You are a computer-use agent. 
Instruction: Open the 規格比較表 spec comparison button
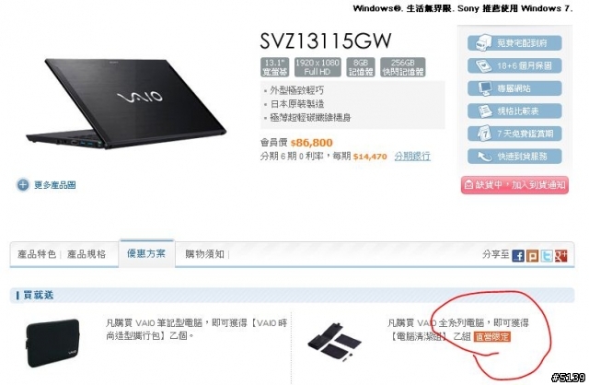point(514,111)
